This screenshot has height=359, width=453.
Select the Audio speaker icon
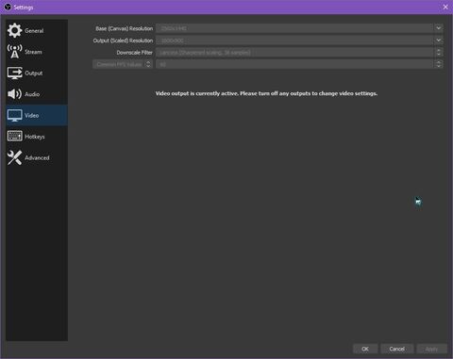coord(14,94)
